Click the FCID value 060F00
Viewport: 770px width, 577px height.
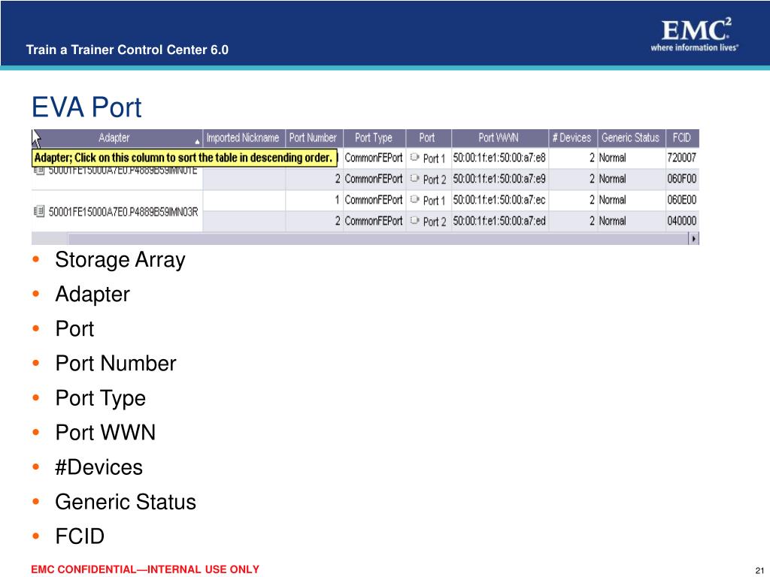pos(681,179)
